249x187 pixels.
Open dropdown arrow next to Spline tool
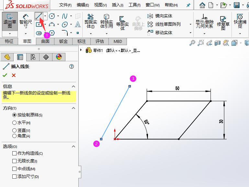point(71,16)
